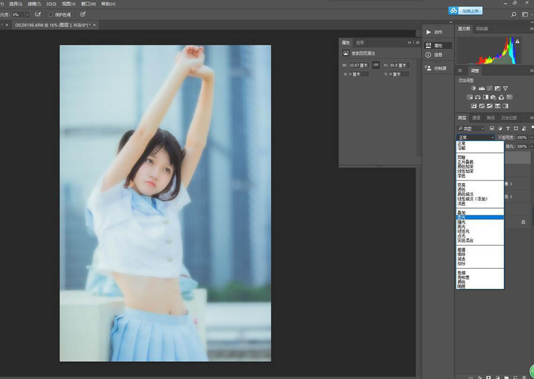Enable the 保护色调 checkbox
The height and width of the screenshot is (379, 534).
pos(51,14)
